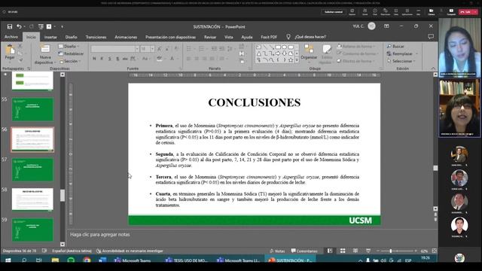The width and height of the screenshot is (482, 271).
Task: Select slide 55 thumbnail
Action: 32,109
